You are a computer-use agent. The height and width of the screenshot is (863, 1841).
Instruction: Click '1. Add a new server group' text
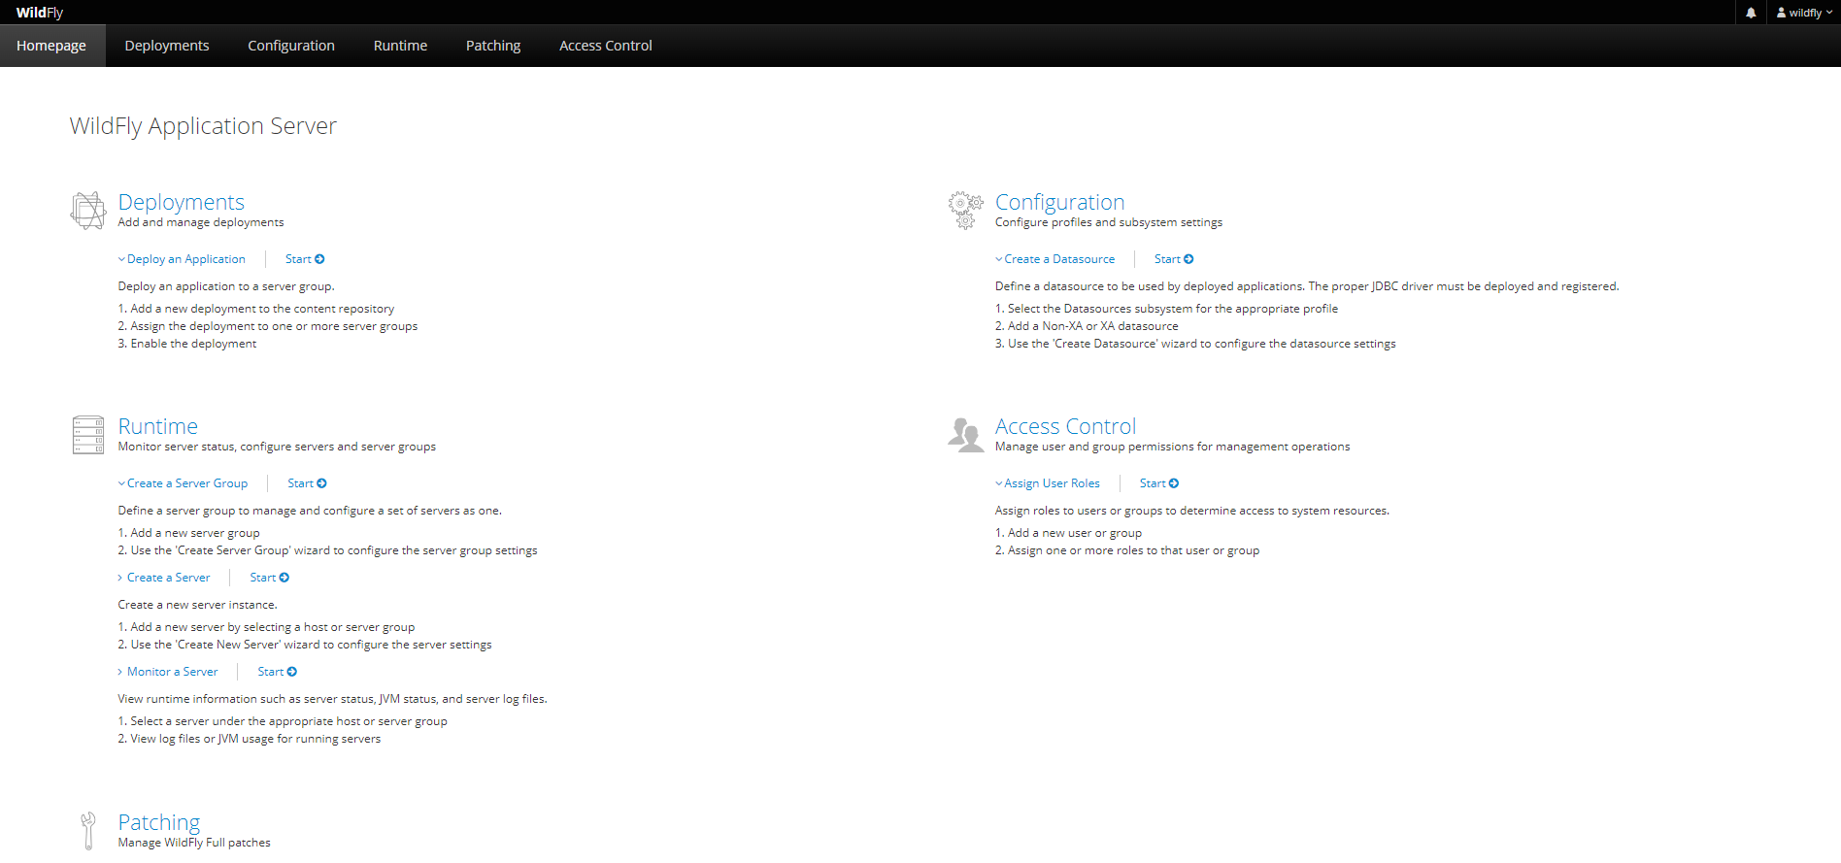188,533
